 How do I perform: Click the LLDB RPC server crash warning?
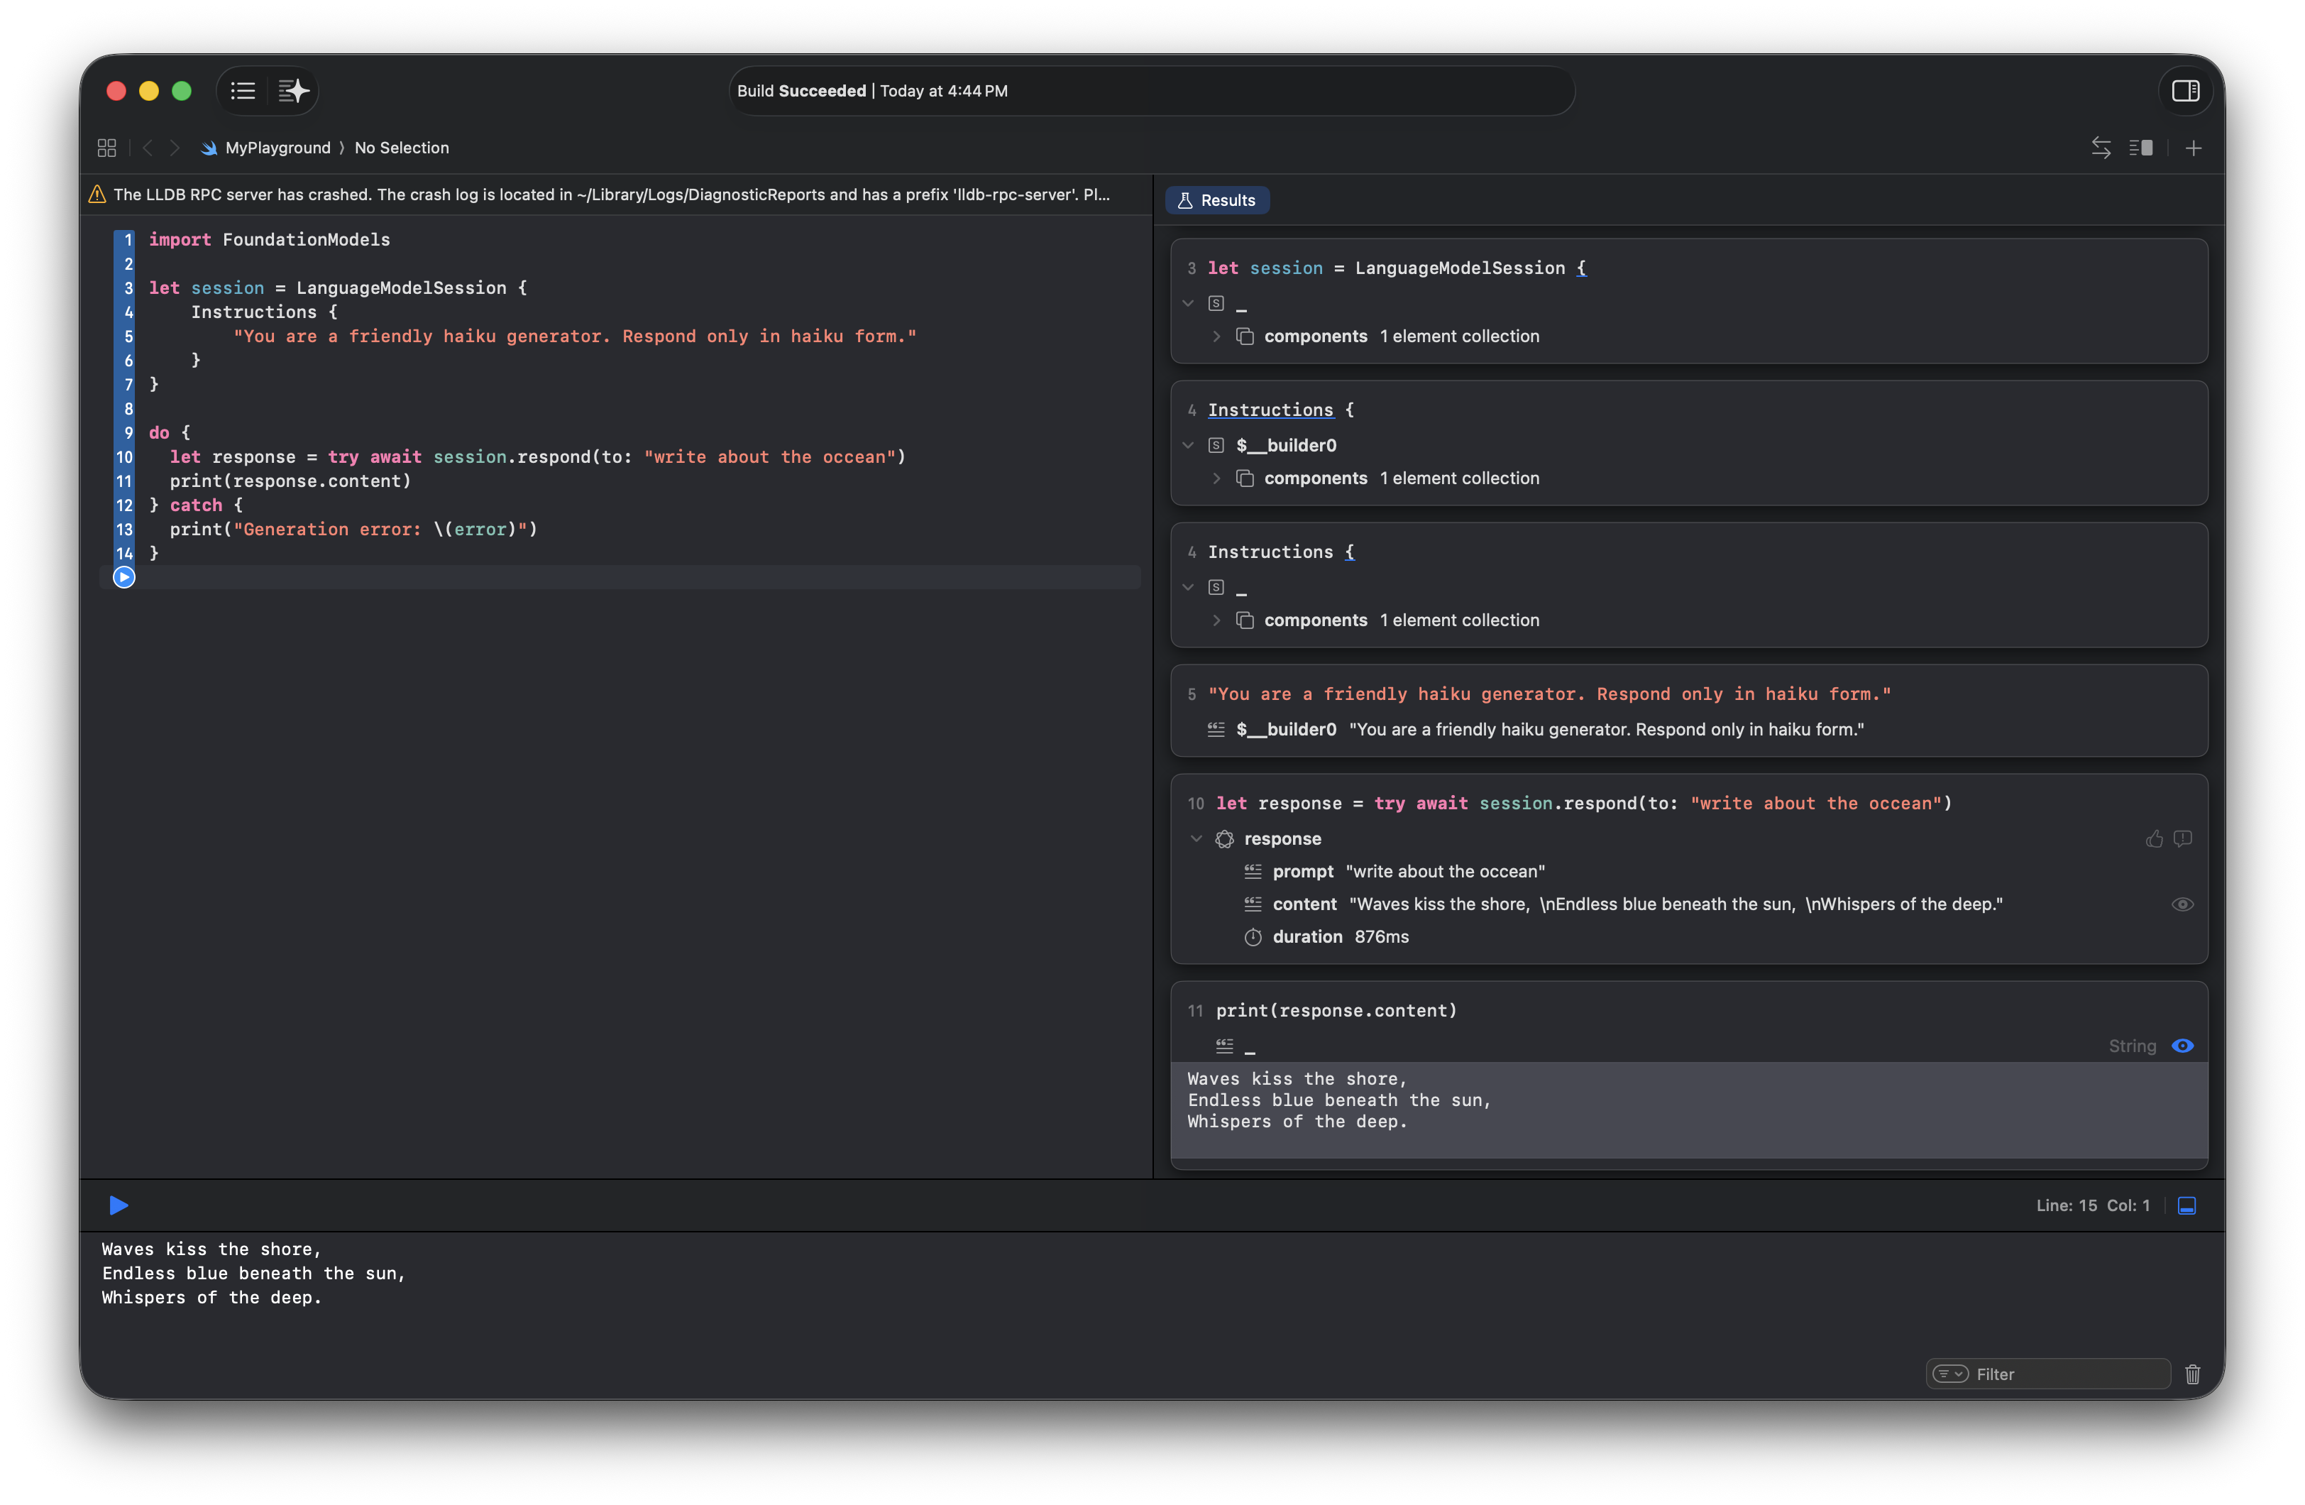click(x=611, y=195)
